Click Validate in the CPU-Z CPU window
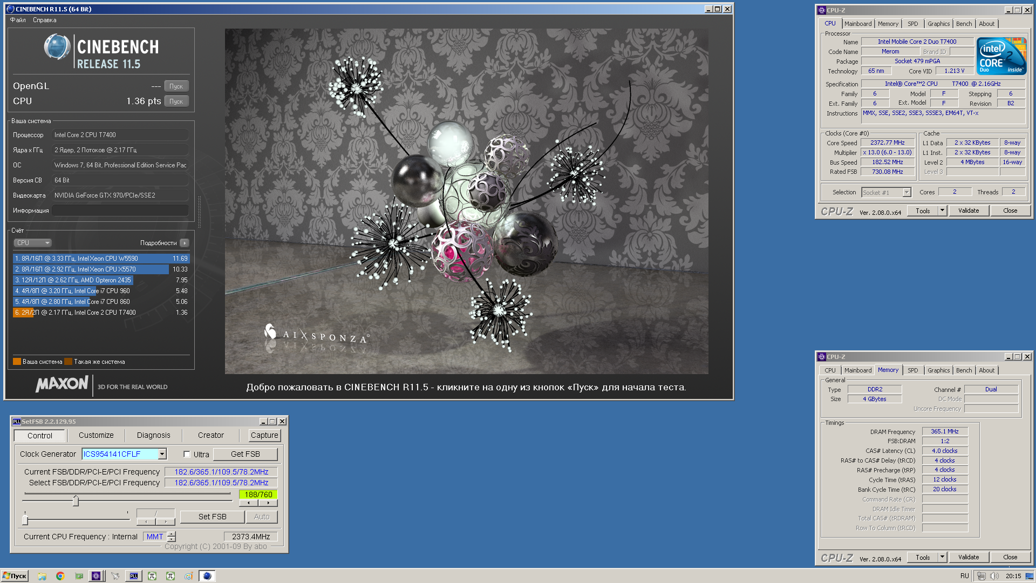The width and height of the screenshot is (1036, 583). pyautogui.click(x=969, y=211)
